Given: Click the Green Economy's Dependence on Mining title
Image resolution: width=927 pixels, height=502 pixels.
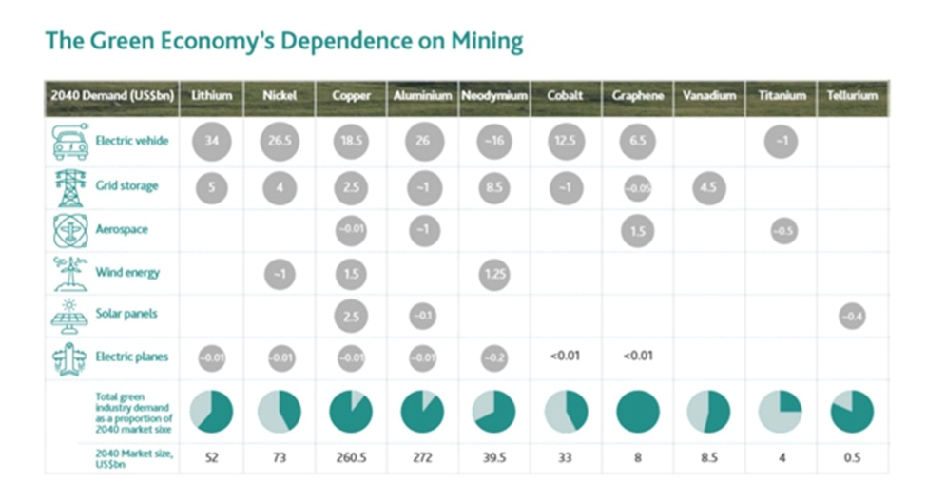Looking at the screenshot, I should point(283,42).
